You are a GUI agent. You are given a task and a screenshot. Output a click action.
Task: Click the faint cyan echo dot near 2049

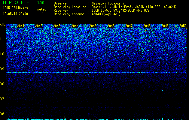[162, 90]
